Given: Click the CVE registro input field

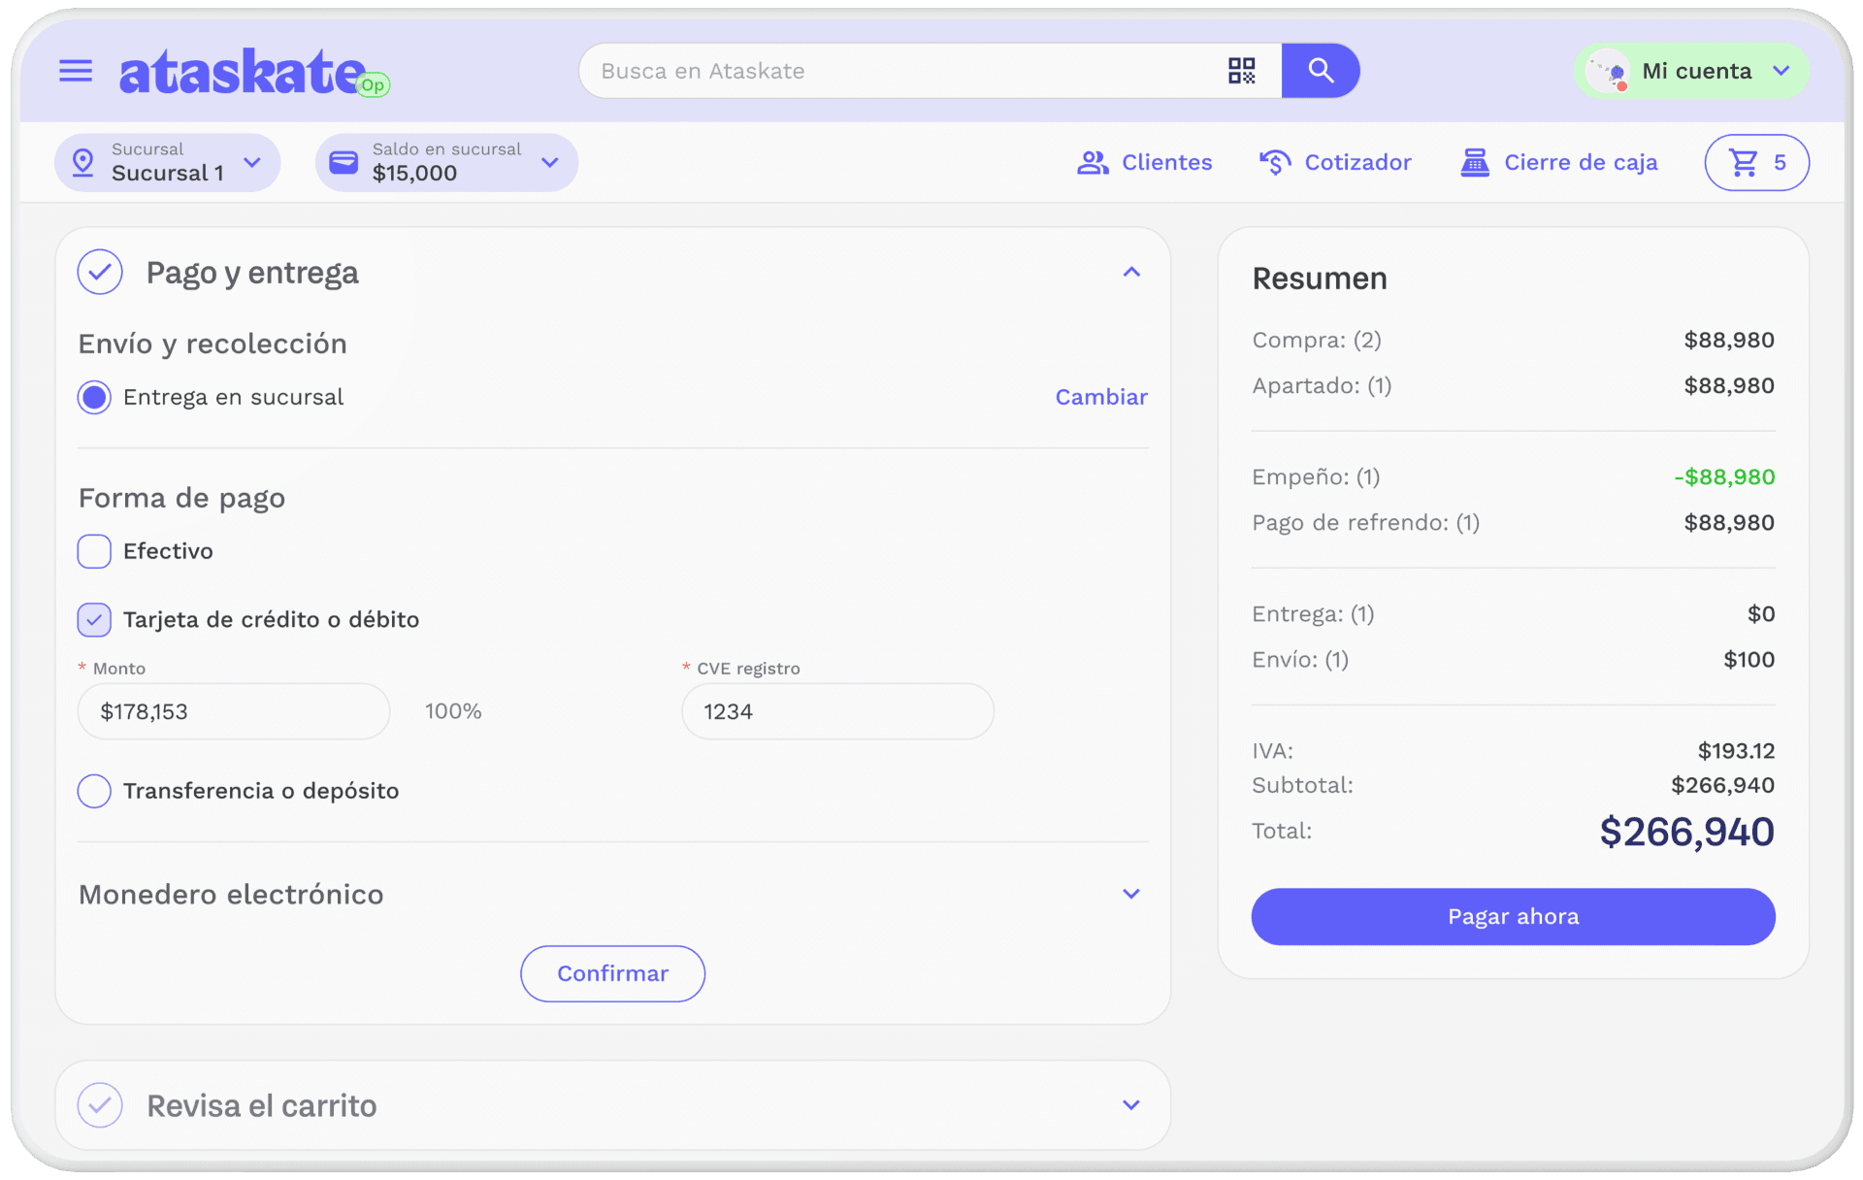Looking at the screenshot, I should click(x=837, y=712).
